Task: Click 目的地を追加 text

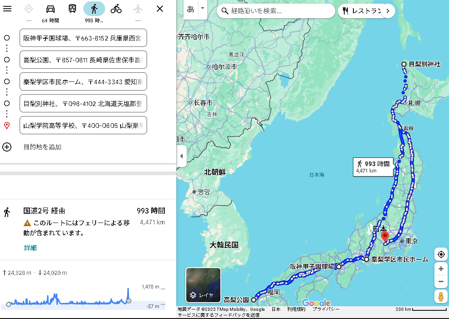Action: click(x=42, y=147)
